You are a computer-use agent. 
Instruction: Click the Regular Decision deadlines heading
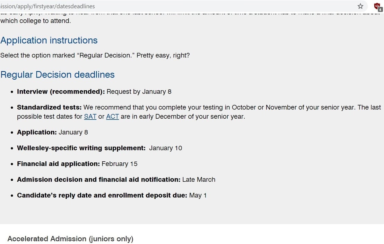click(58, 74)
